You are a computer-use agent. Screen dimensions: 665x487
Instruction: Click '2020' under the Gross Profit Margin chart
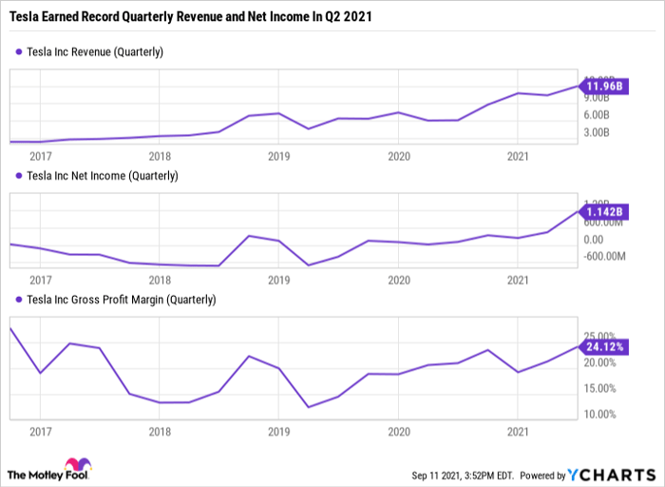pos(399,432)
